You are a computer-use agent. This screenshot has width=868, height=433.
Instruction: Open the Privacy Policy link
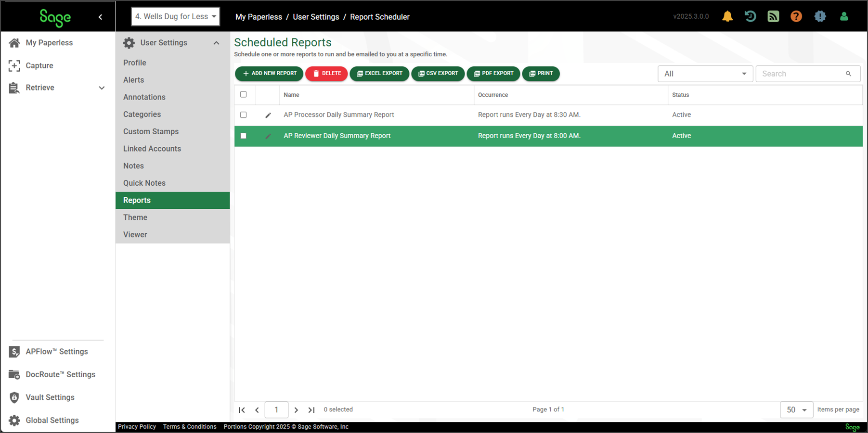click(x=137, y=426)
